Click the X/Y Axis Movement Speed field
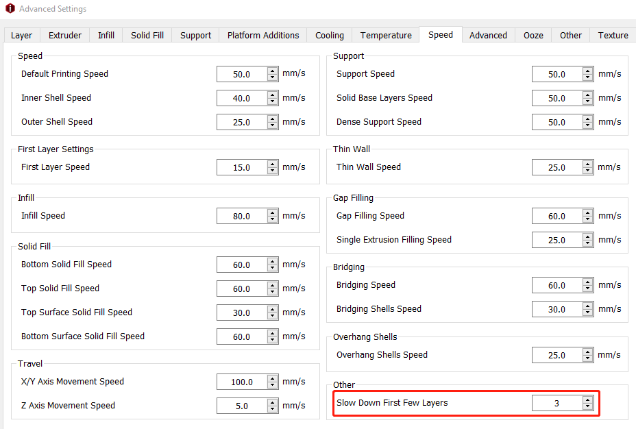Image resolution: width=636 pixels, height=429 pixels. coord(241,382)
